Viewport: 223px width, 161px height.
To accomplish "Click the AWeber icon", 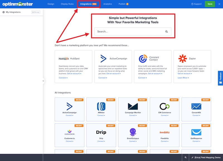I will tap(101, 106).
